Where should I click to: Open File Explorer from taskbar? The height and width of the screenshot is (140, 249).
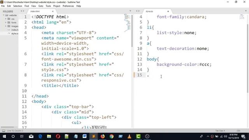49,136
